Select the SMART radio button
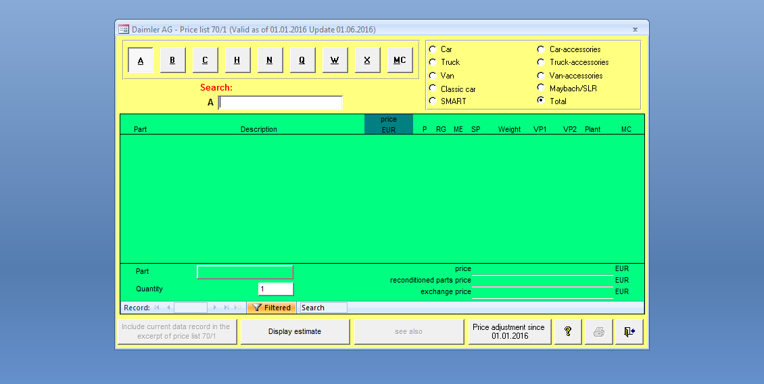Screen dimensions: 764x384 click(x=433, y=100)
